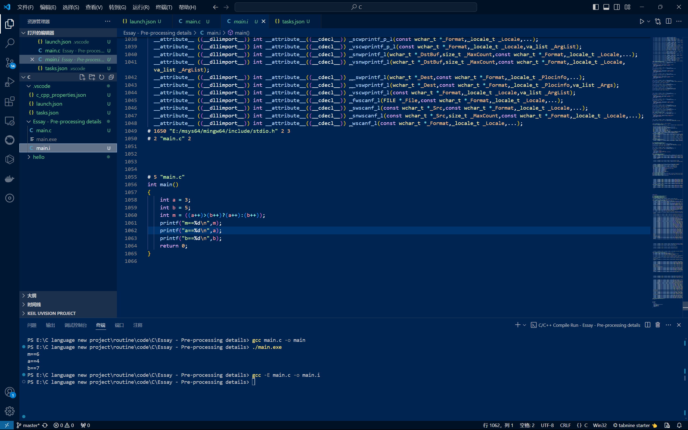The width and height of the screenshot is (688, 430).
Task: Open c_cpp_properties.json in explorer
Action: 68,95
